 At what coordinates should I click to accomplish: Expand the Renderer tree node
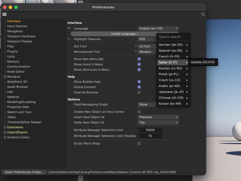(x=5, y=77)
